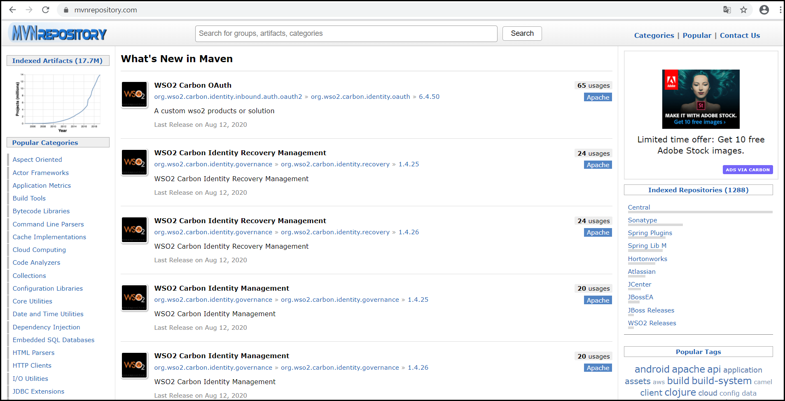Open org.wso2.carbon.identity.inbound.auth.oauth2 group link
The height and width of the screenshot is (401, 785).
coord(228,97)
